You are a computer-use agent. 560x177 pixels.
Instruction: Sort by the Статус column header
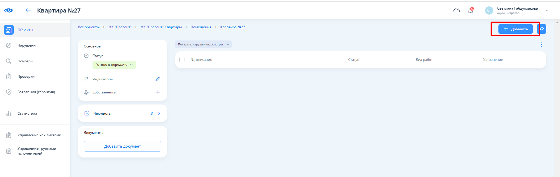(x=353, y=60)
